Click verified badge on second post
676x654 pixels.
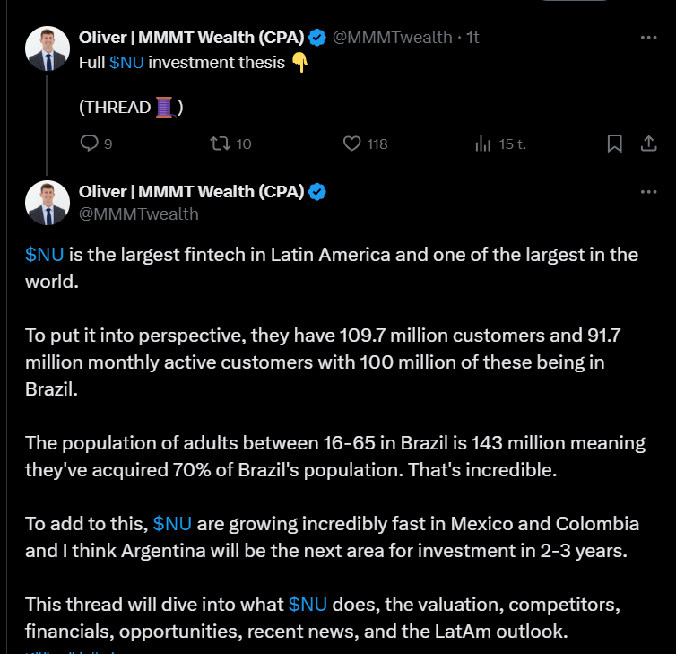point(317,191)
